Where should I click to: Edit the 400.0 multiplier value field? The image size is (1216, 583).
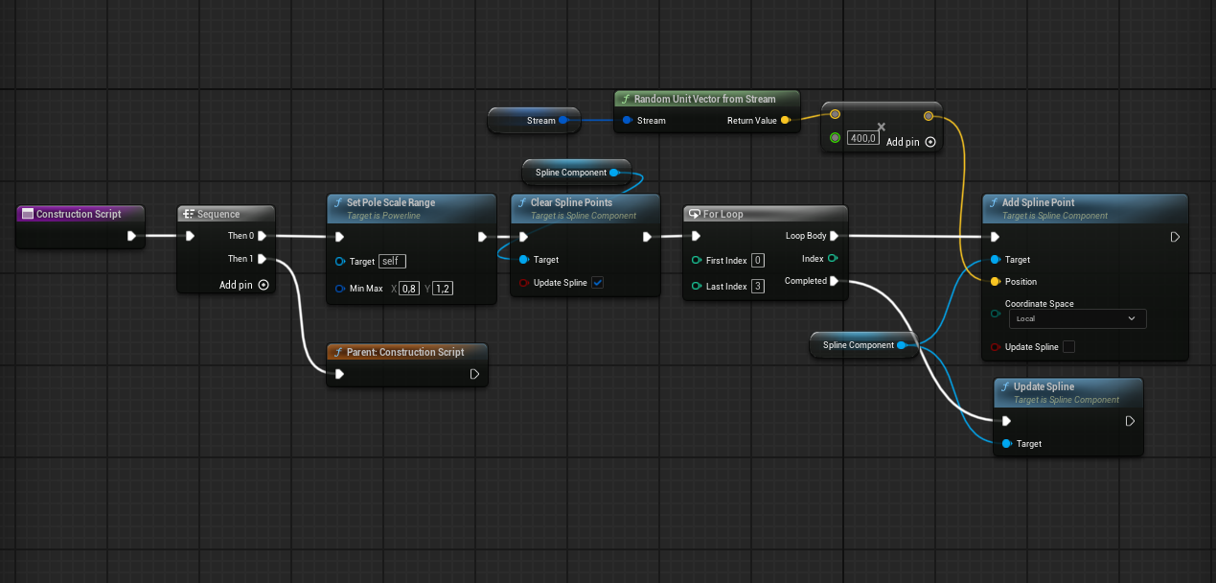click(862, 137)
